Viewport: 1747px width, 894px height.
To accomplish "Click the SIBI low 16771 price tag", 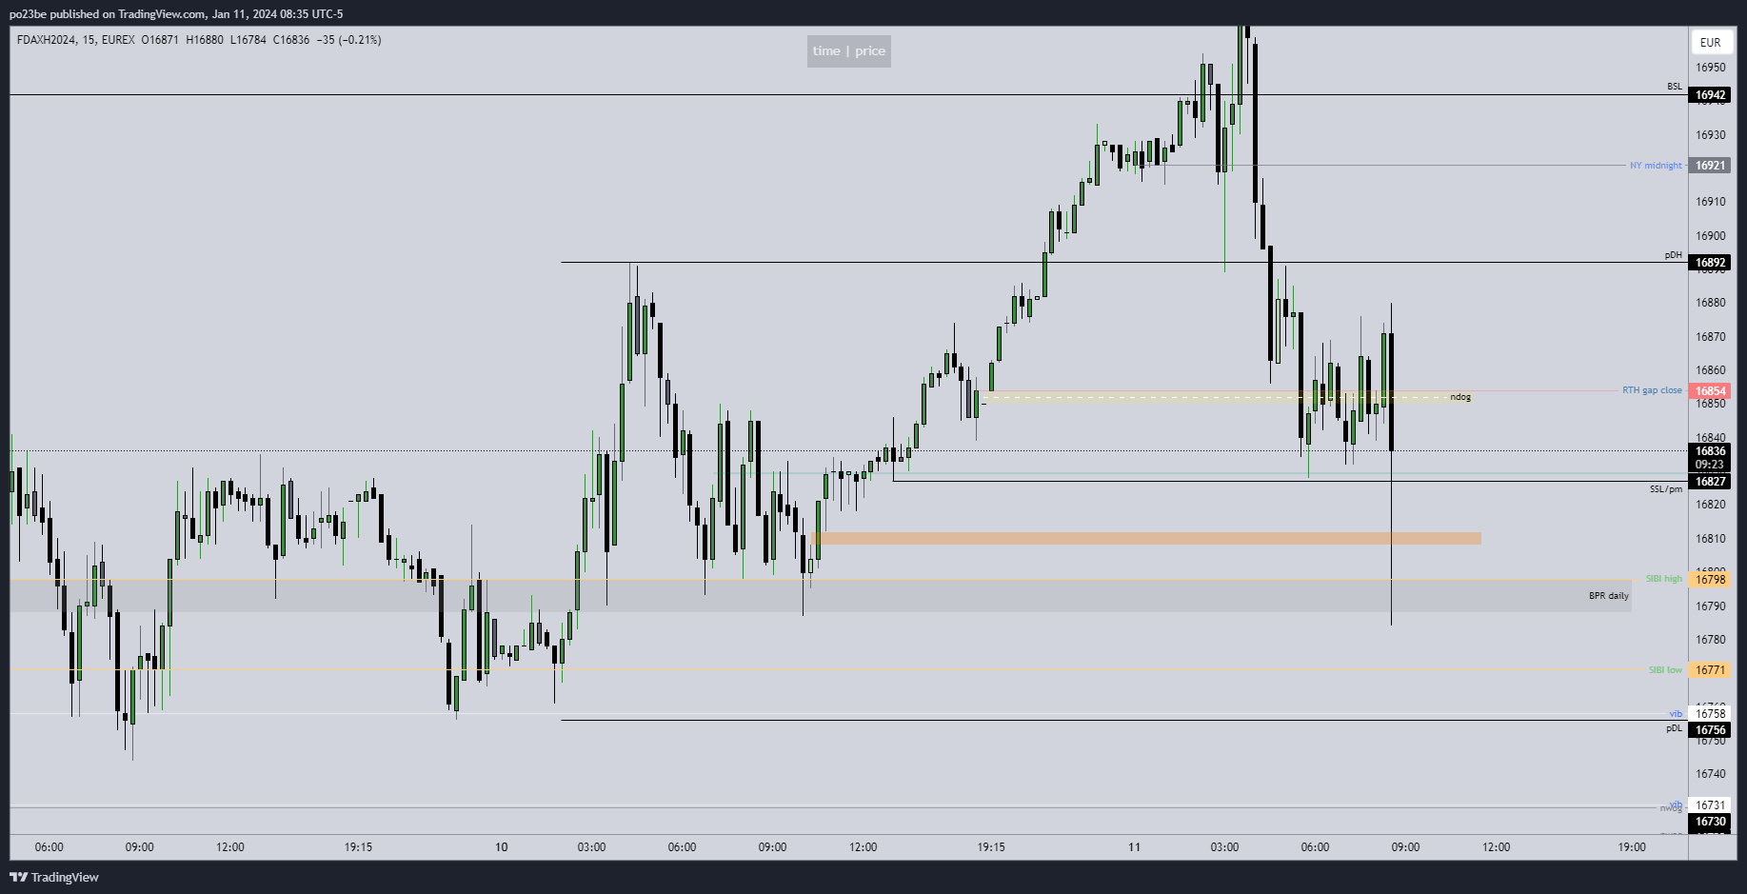I will pos(1710,670).
